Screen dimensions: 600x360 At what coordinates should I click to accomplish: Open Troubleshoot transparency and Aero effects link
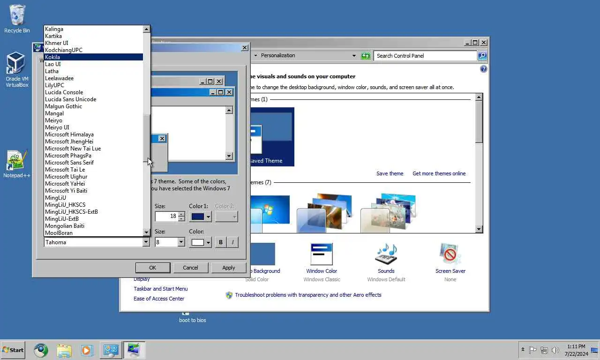[308, 295]
